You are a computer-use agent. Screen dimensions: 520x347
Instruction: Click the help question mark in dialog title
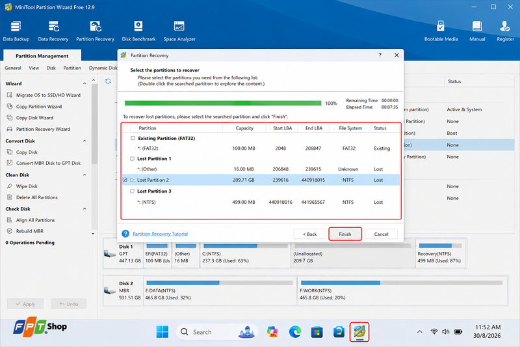[380, 55]
